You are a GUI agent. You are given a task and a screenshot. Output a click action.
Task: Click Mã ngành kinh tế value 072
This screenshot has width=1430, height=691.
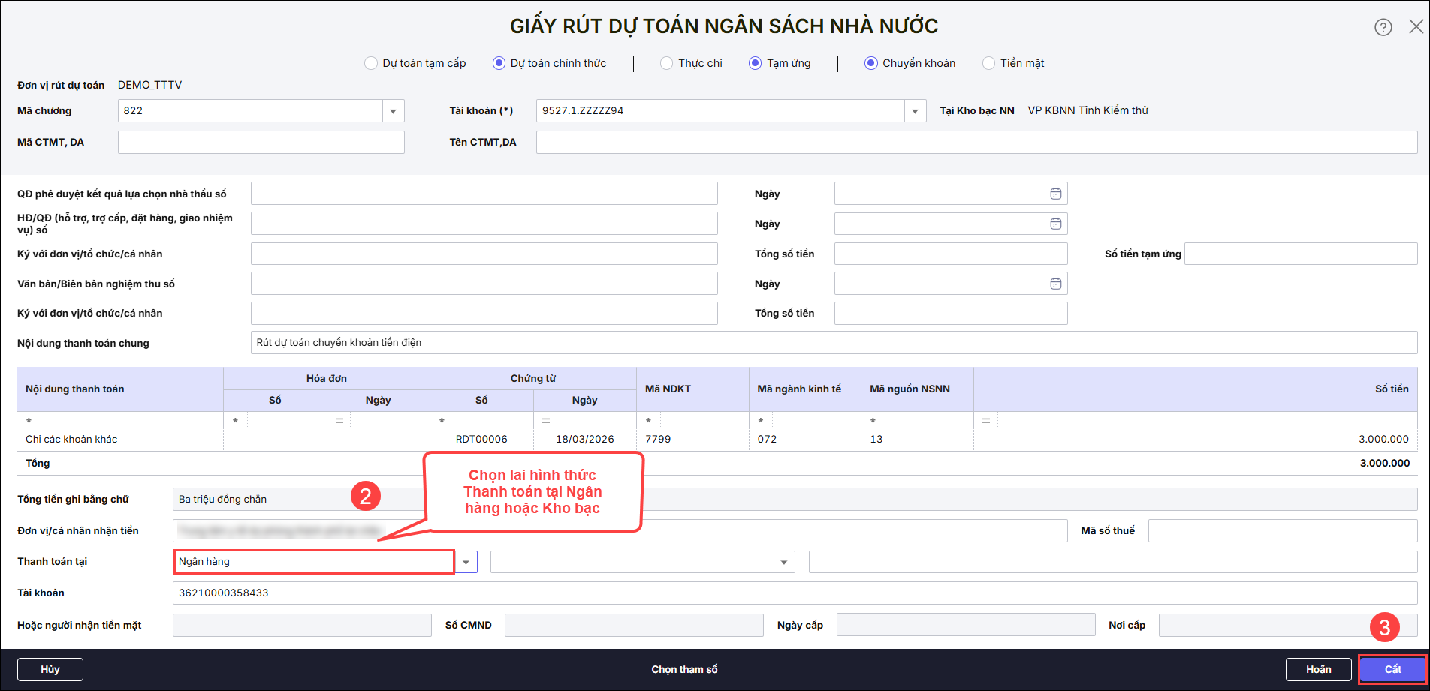point(805,440)
